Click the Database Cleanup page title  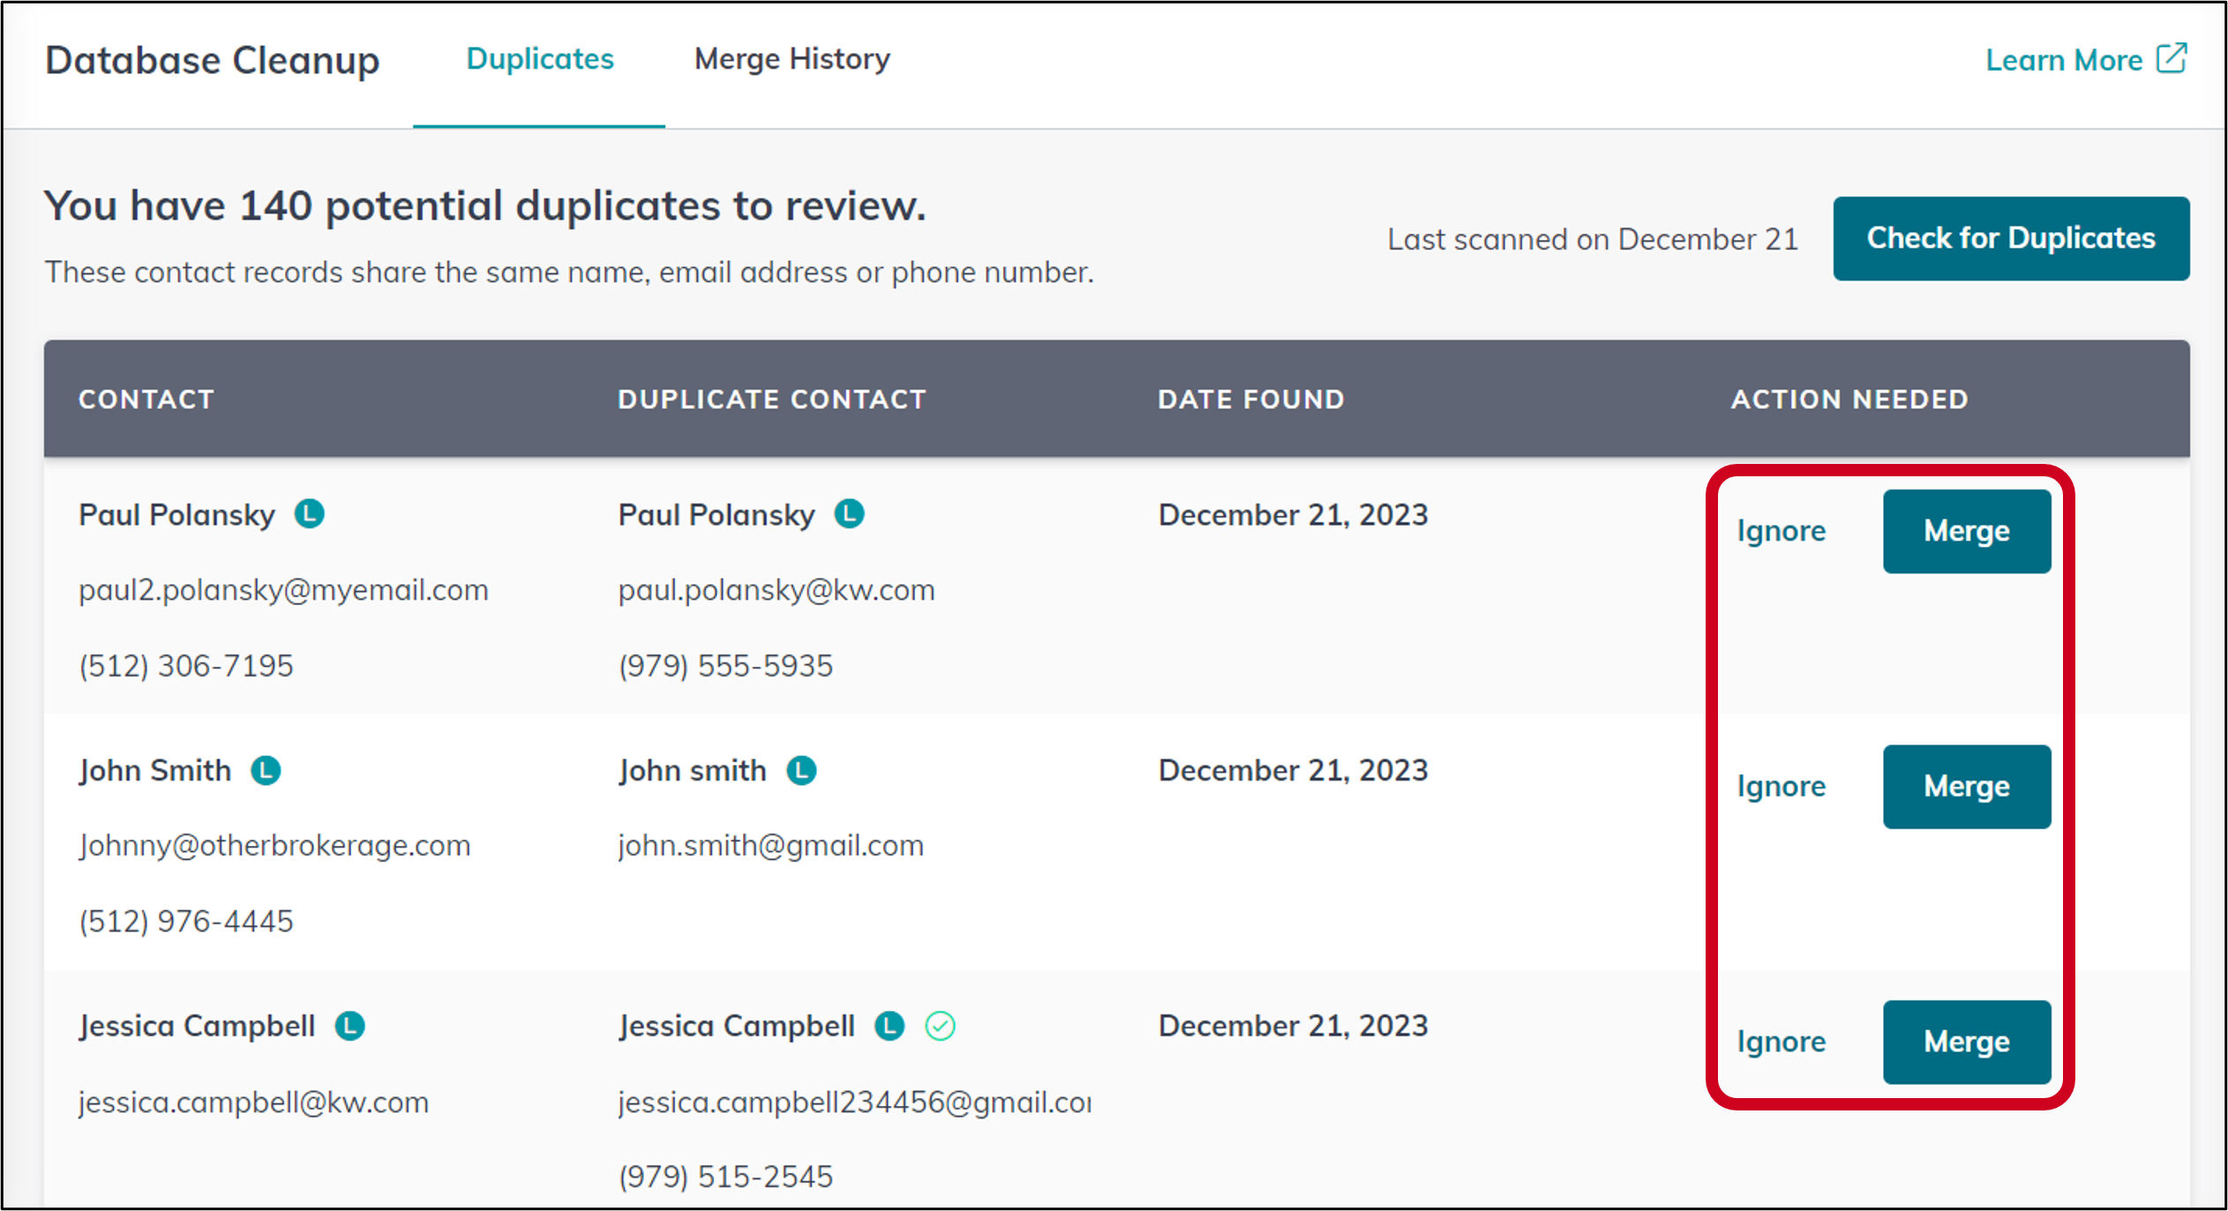pyautogui.click(x=212, y=61)
